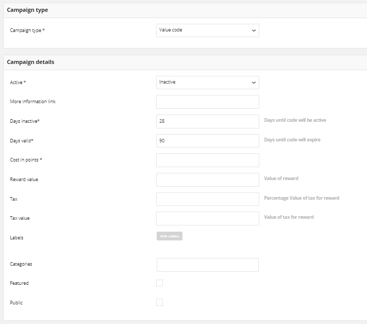This screenshot has height=324, width=367.
Task: Click the chevron on Inactive dropdown
Action: point(254,83)
